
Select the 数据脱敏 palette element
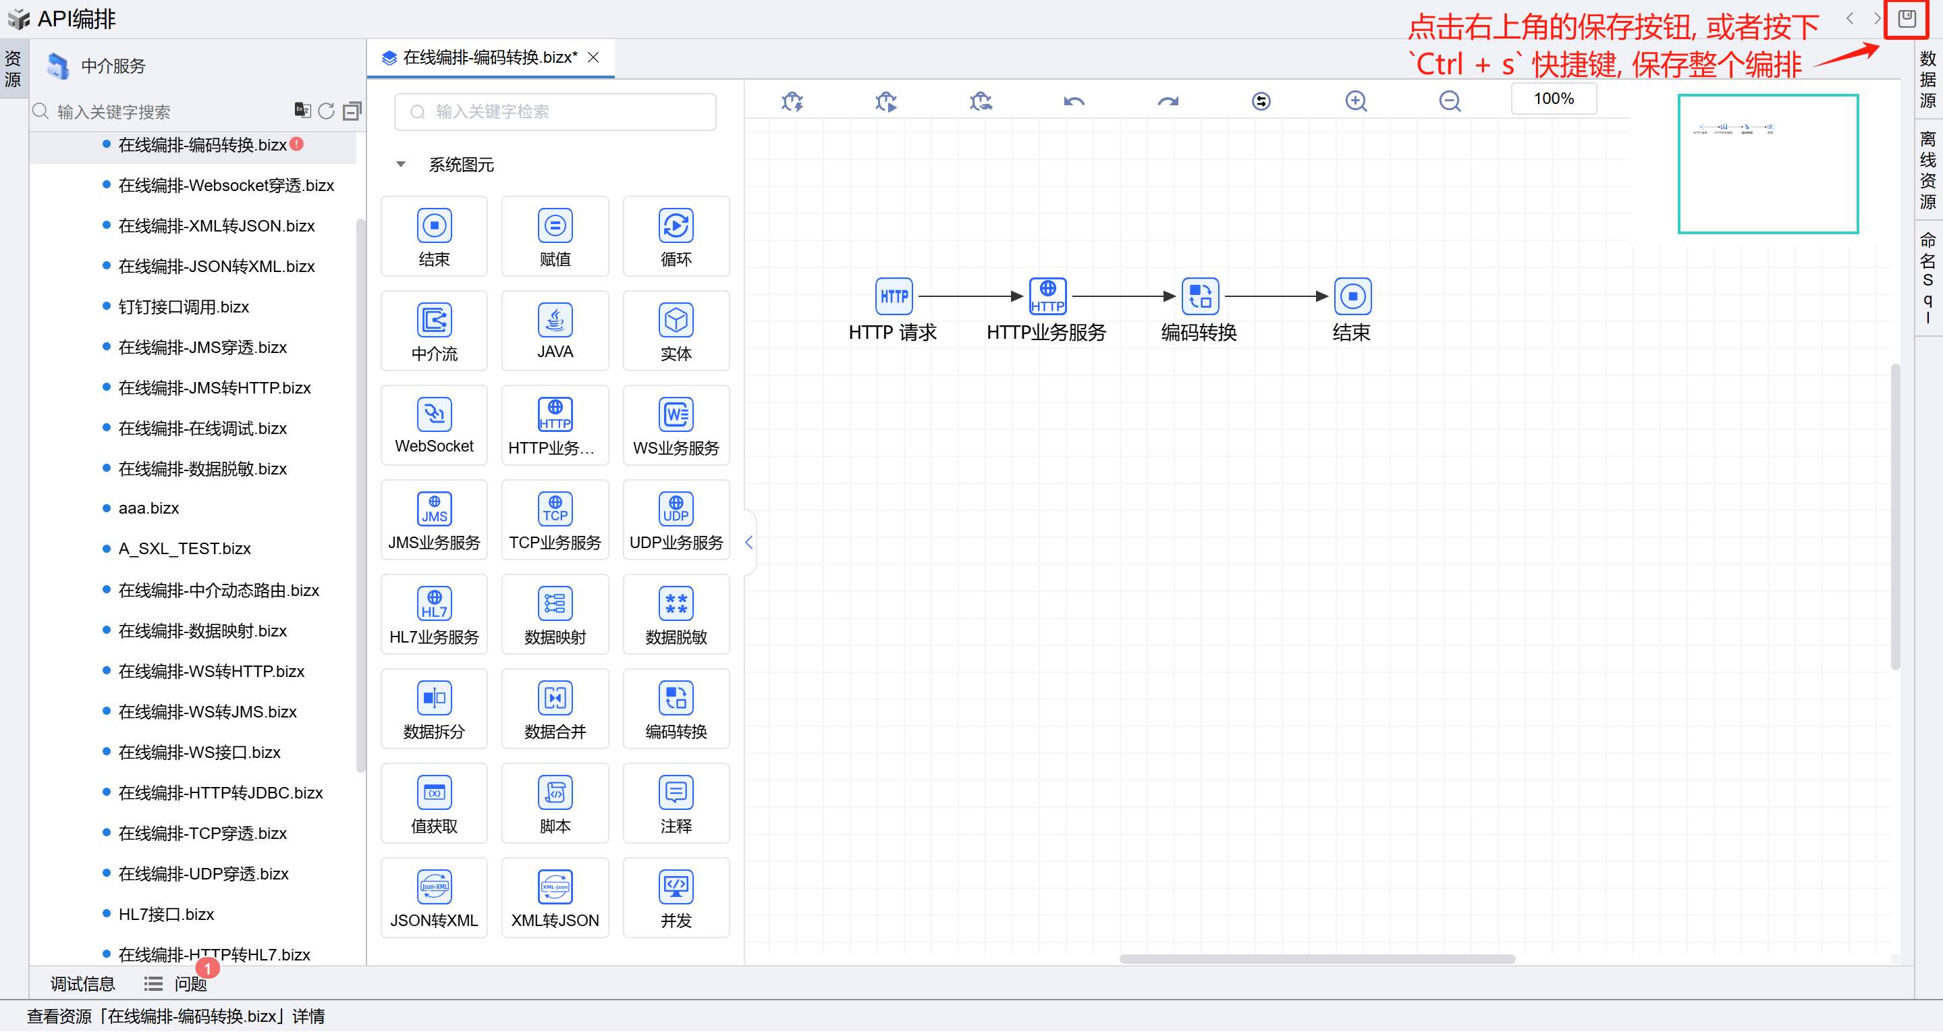point(676,614)
